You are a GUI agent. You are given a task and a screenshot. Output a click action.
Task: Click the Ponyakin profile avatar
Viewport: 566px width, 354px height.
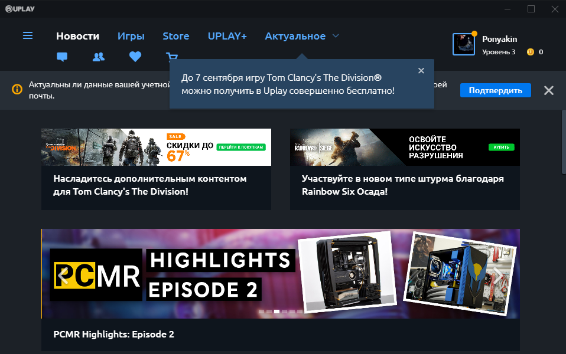click(x=464, y=44)
